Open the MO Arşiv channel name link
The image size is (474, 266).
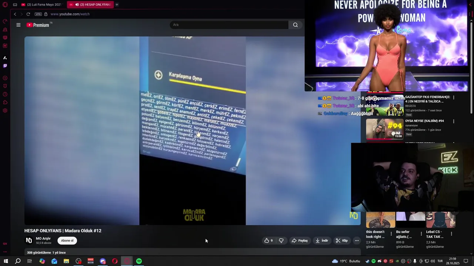[43, 239]
